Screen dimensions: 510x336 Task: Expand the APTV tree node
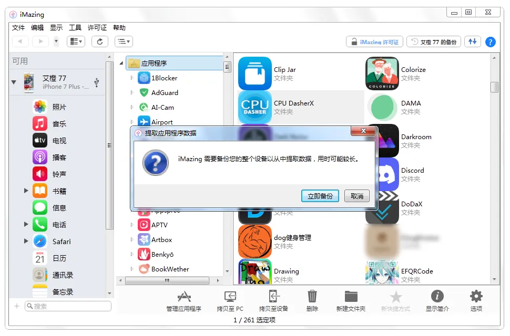pyautogui.click(x=132, y=225)
